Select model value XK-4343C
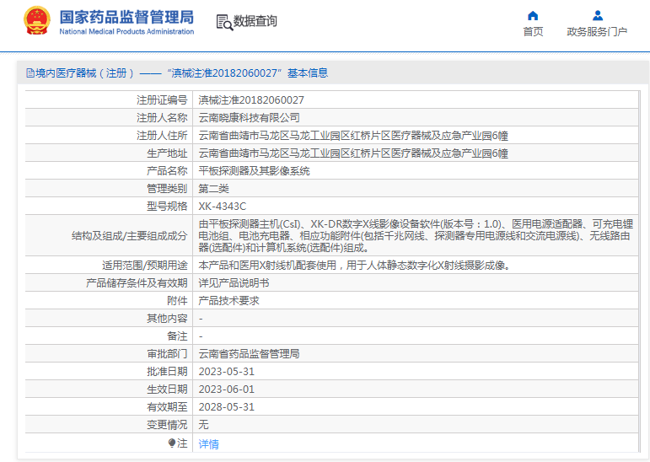650x462 pixels. click(x=223, y=206)
